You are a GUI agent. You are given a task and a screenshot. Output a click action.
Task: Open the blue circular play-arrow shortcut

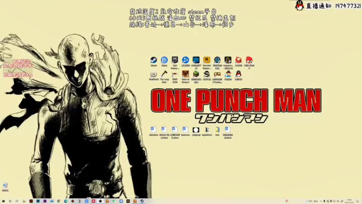(186, 62)
